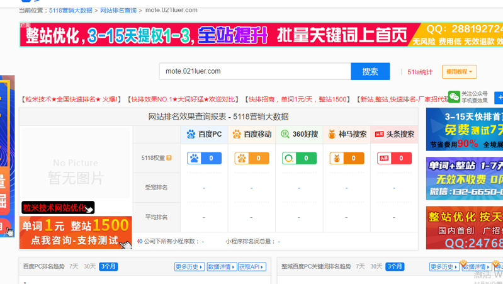This screenshot has height=284, width=503.
Task: Open 快排效果NO.1 ad link
Action: [x=183, y=99]
